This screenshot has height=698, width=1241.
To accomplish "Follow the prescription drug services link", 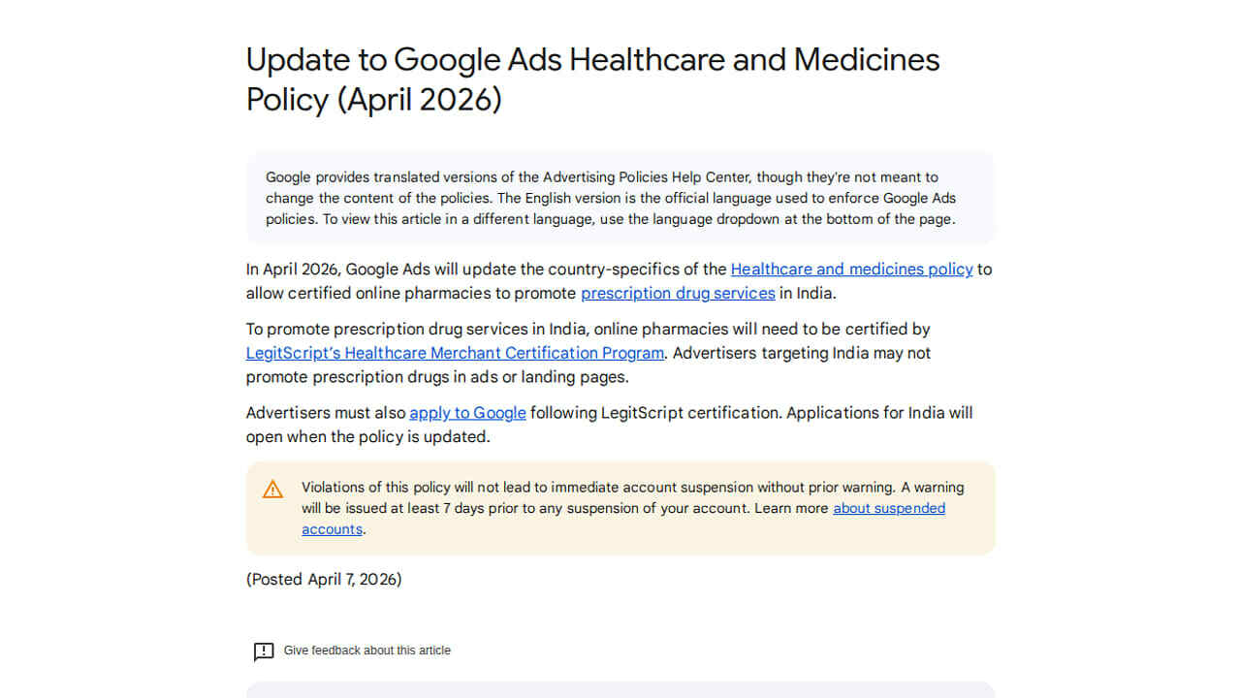I will [x=678, y=293].
